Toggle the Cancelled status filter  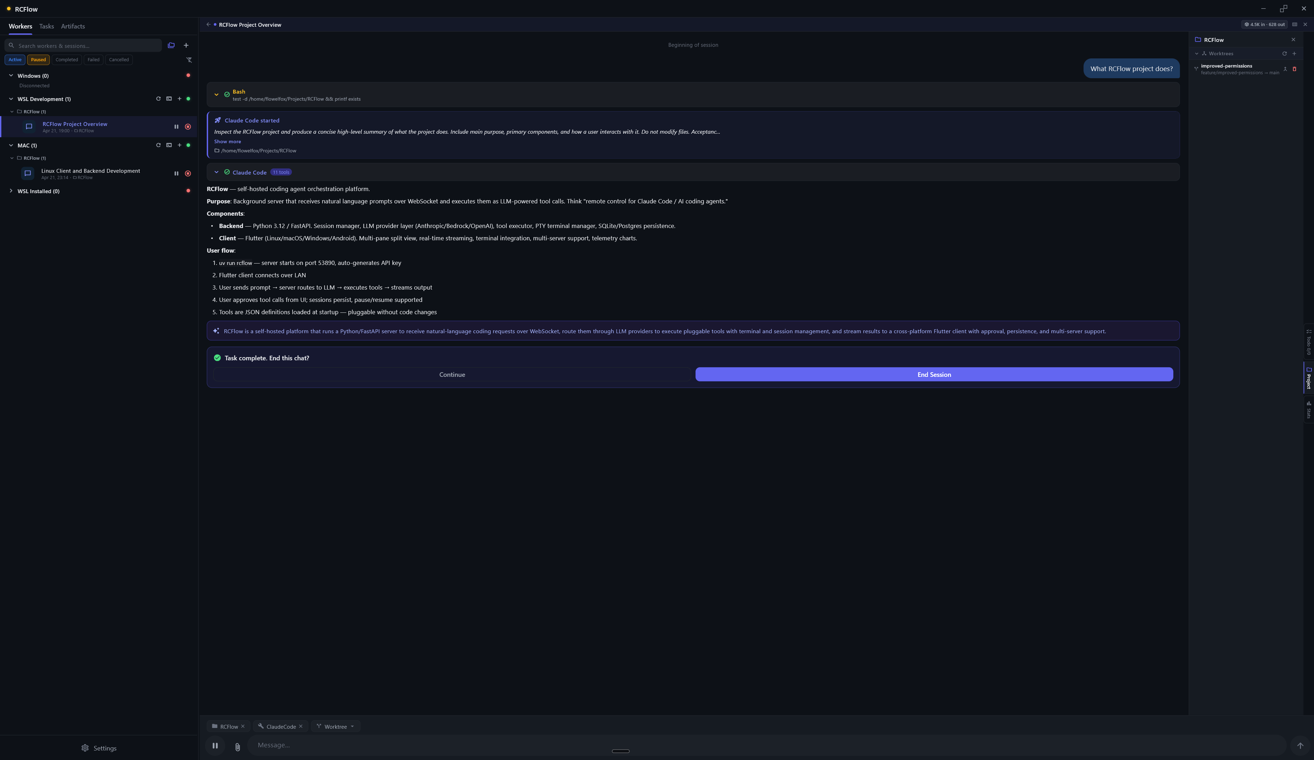(119, 59)
